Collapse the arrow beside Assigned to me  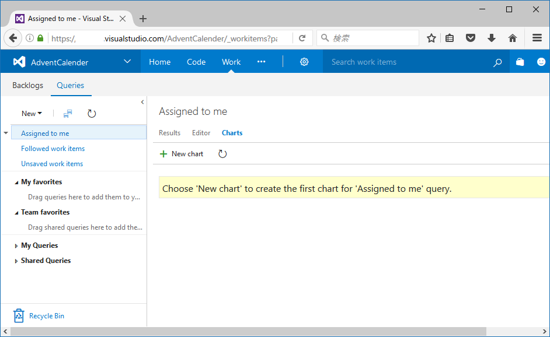(6, 133)
